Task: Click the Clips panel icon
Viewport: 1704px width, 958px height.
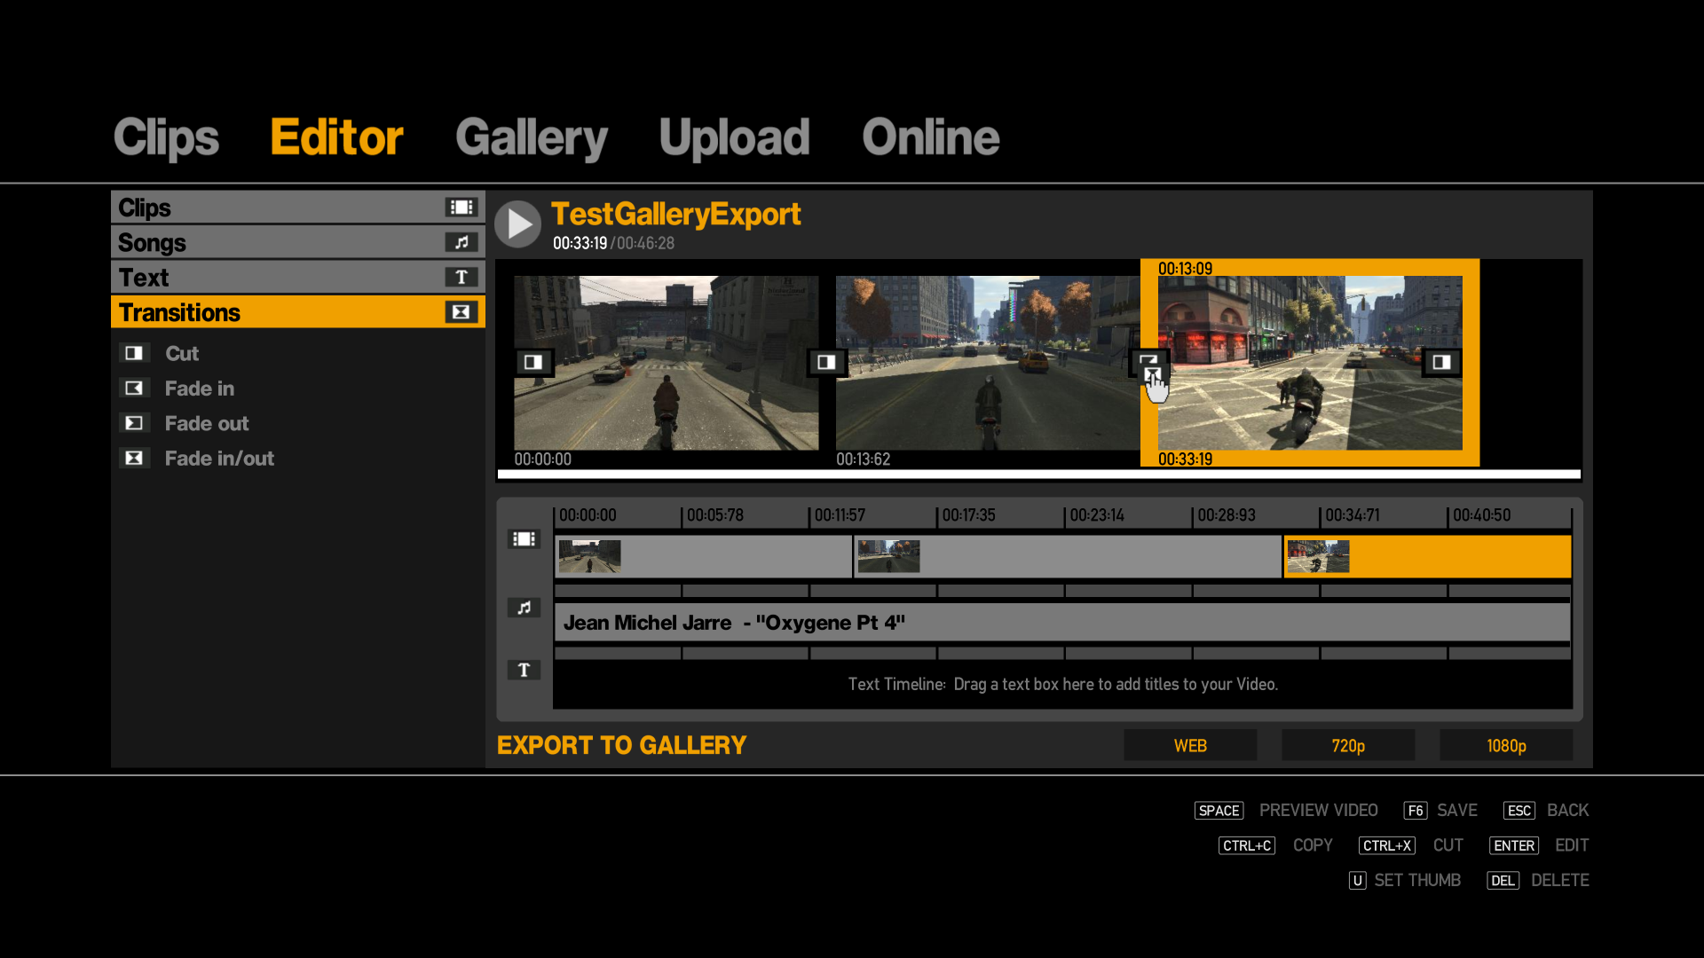Action: [x=461, y=208]
